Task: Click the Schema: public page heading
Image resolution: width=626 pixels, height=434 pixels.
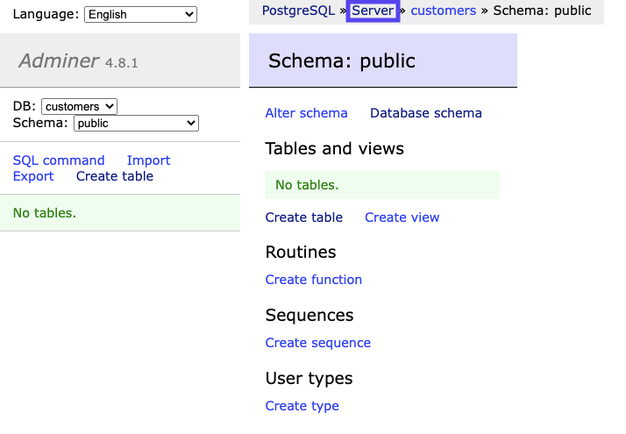Action: (x=342, y=61)
